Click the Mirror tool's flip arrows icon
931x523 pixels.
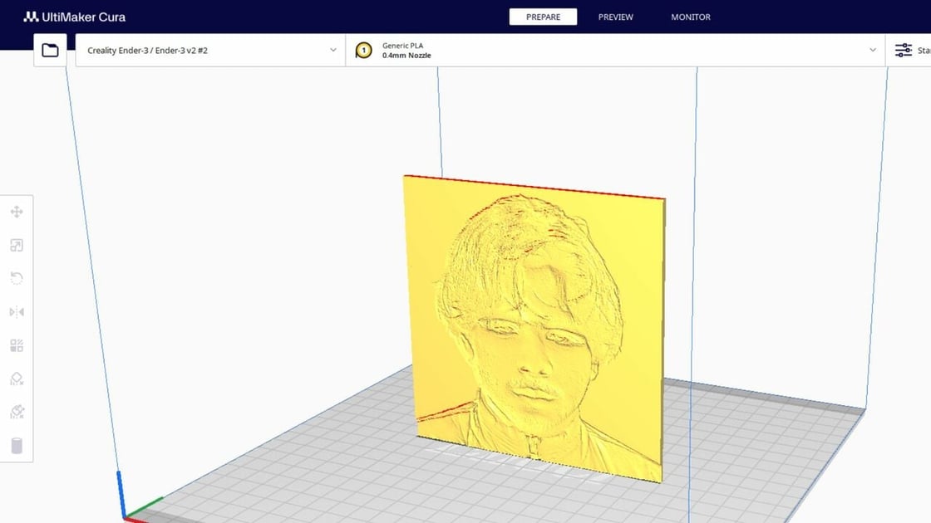point(17,312)
